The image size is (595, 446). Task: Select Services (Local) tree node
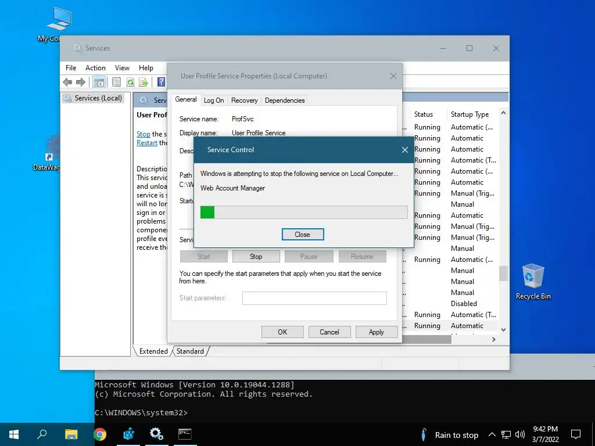[x=94, y=98]
